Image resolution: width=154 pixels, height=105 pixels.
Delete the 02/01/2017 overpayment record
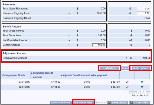coord(142,87)
